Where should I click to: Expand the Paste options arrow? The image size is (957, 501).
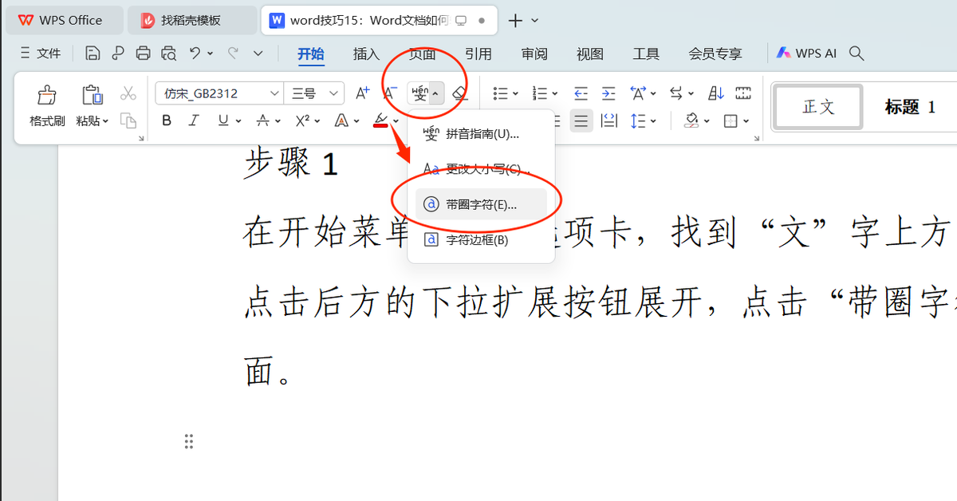point(104,121)
